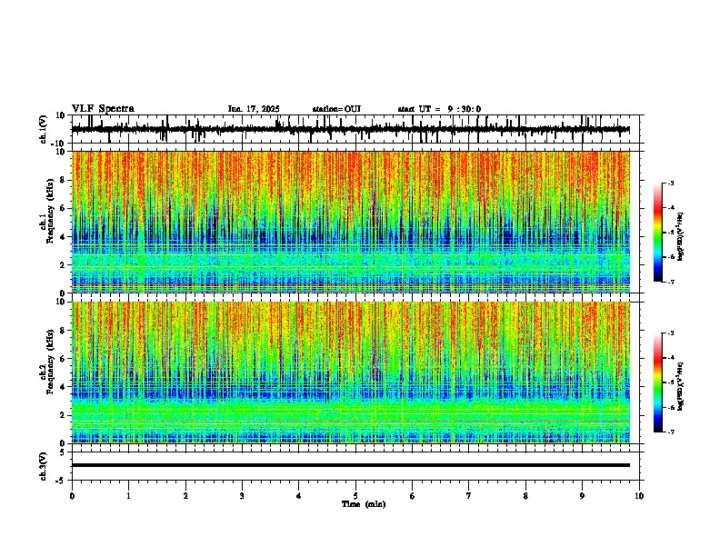Click the "4" tick on ch.1 frequency axis
Screen dimensions: 720x556
point(64,237)
